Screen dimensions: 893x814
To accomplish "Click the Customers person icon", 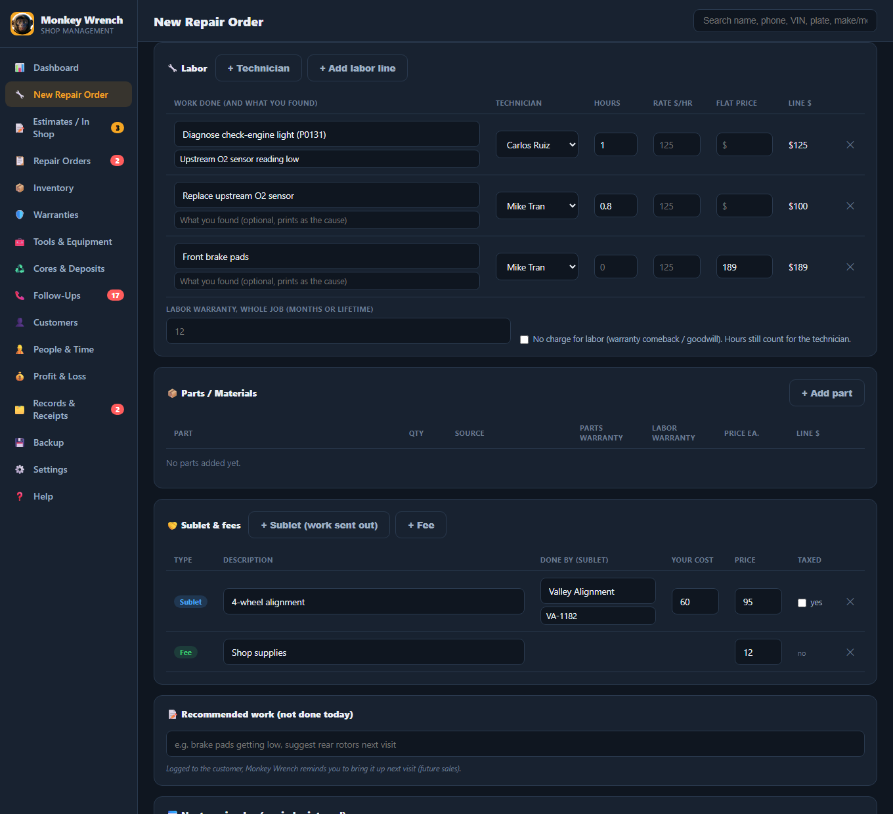I will pyautogui.click(x=20, y=322).
